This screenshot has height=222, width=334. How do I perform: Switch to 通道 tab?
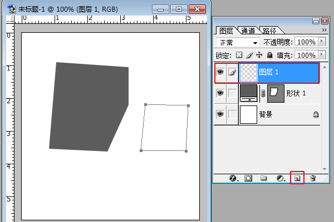[248, 31]
